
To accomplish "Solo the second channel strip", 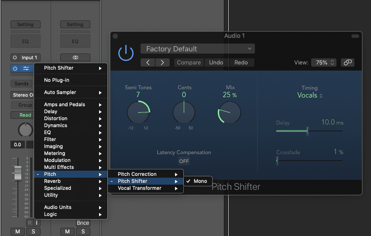I will (83, 232).
